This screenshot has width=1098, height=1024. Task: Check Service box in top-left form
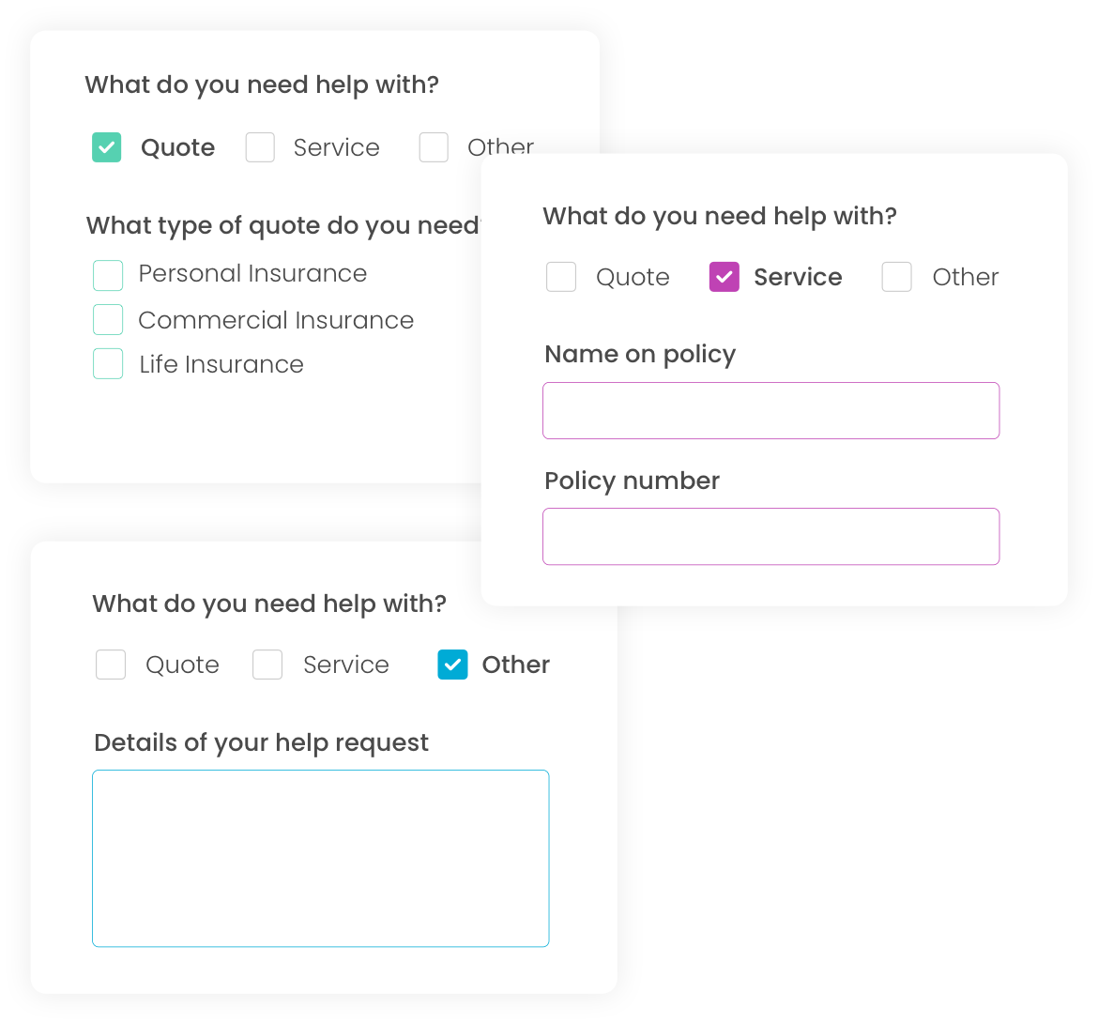point(260,147)
